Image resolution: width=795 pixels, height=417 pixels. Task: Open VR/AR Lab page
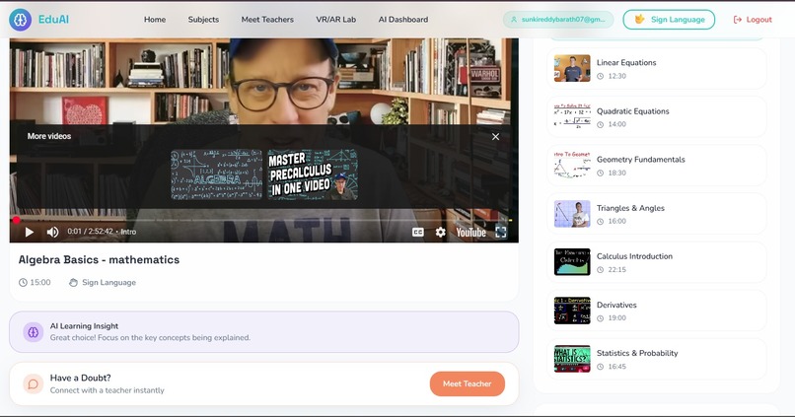(335, 20)
